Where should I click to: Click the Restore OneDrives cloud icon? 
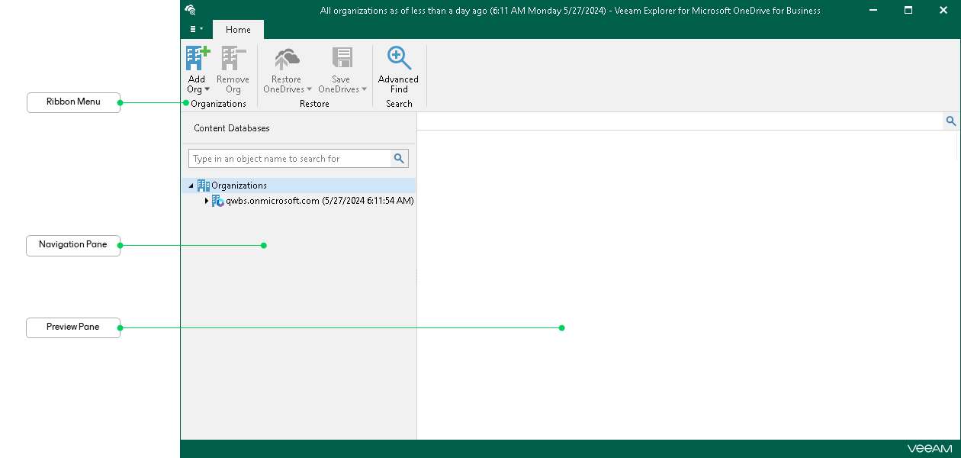(x=286, y=59)
